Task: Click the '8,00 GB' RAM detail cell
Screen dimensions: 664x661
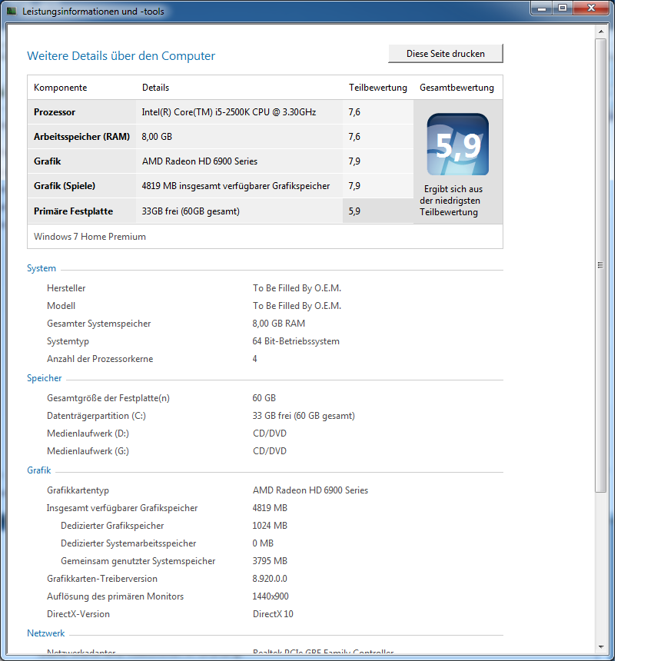Action: coord(157,137)
